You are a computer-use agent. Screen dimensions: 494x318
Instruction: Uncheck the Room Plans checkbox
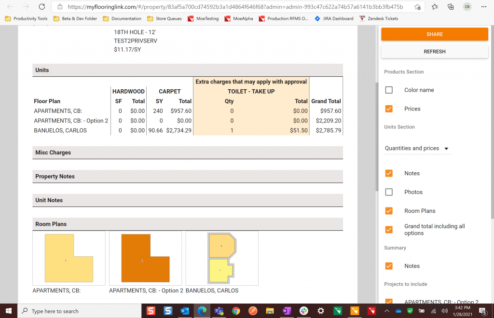pos(389,211)
